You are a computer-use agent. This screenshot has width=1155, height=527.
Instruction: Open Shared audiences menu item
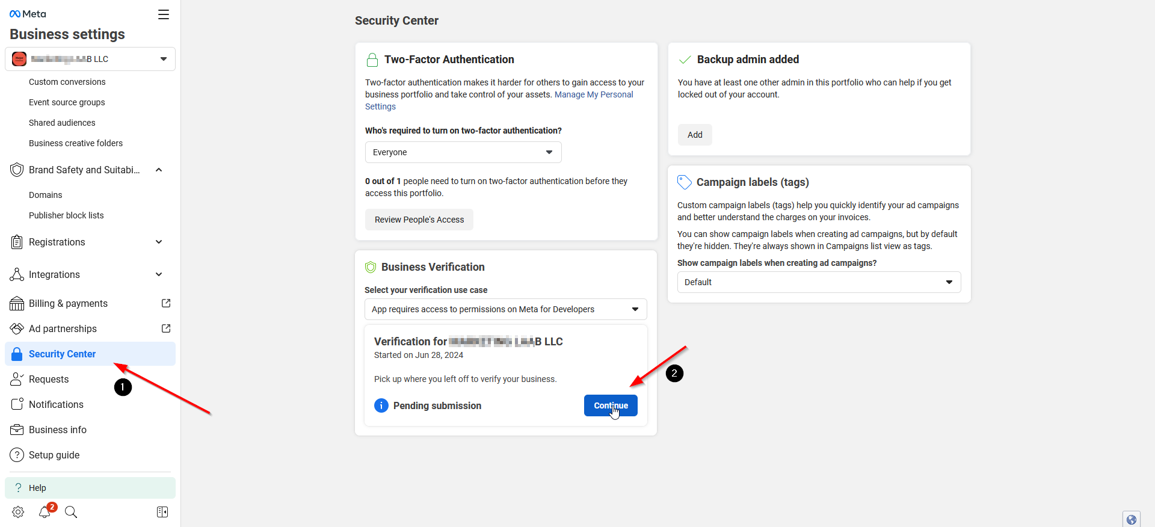[62, 123]
